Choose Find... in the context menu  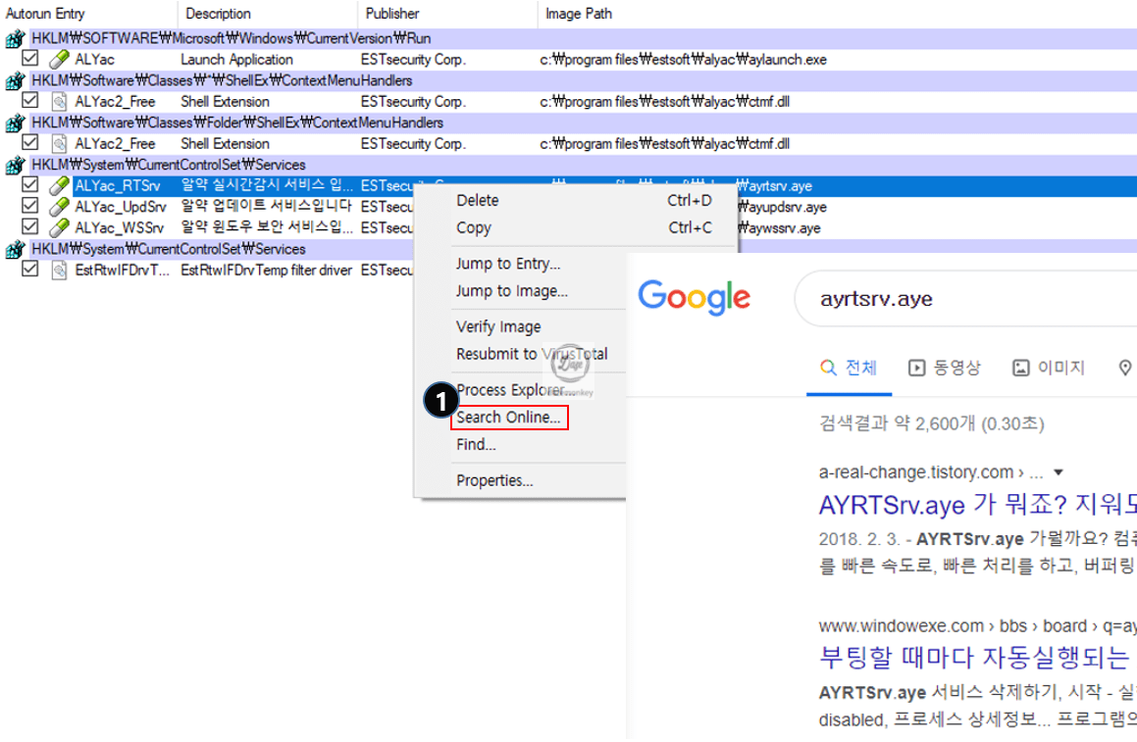coord(476,445)
